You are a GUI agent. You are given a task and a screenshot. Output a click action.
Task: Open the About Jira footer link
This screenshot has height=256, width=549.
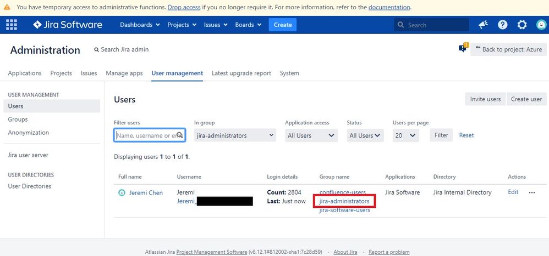(345, 252)
